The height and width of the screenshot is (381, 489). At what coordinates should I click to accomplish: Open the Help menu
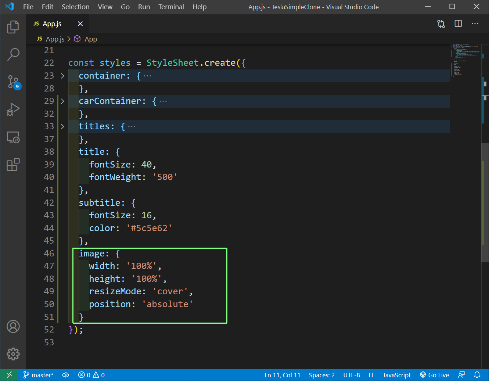point(199,7)
